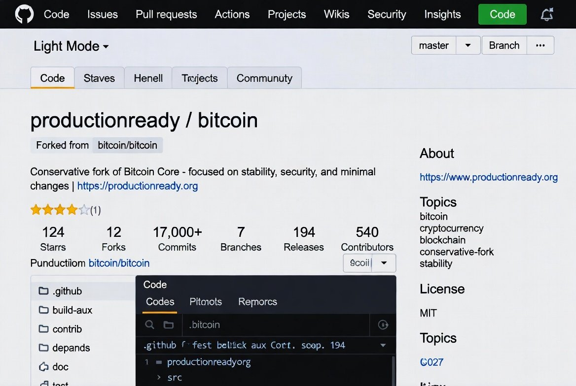The height and width of the screenshot is (386, 576).
Task: Expand the .github path dropdown arrow
Action: [x=383, y=345]
